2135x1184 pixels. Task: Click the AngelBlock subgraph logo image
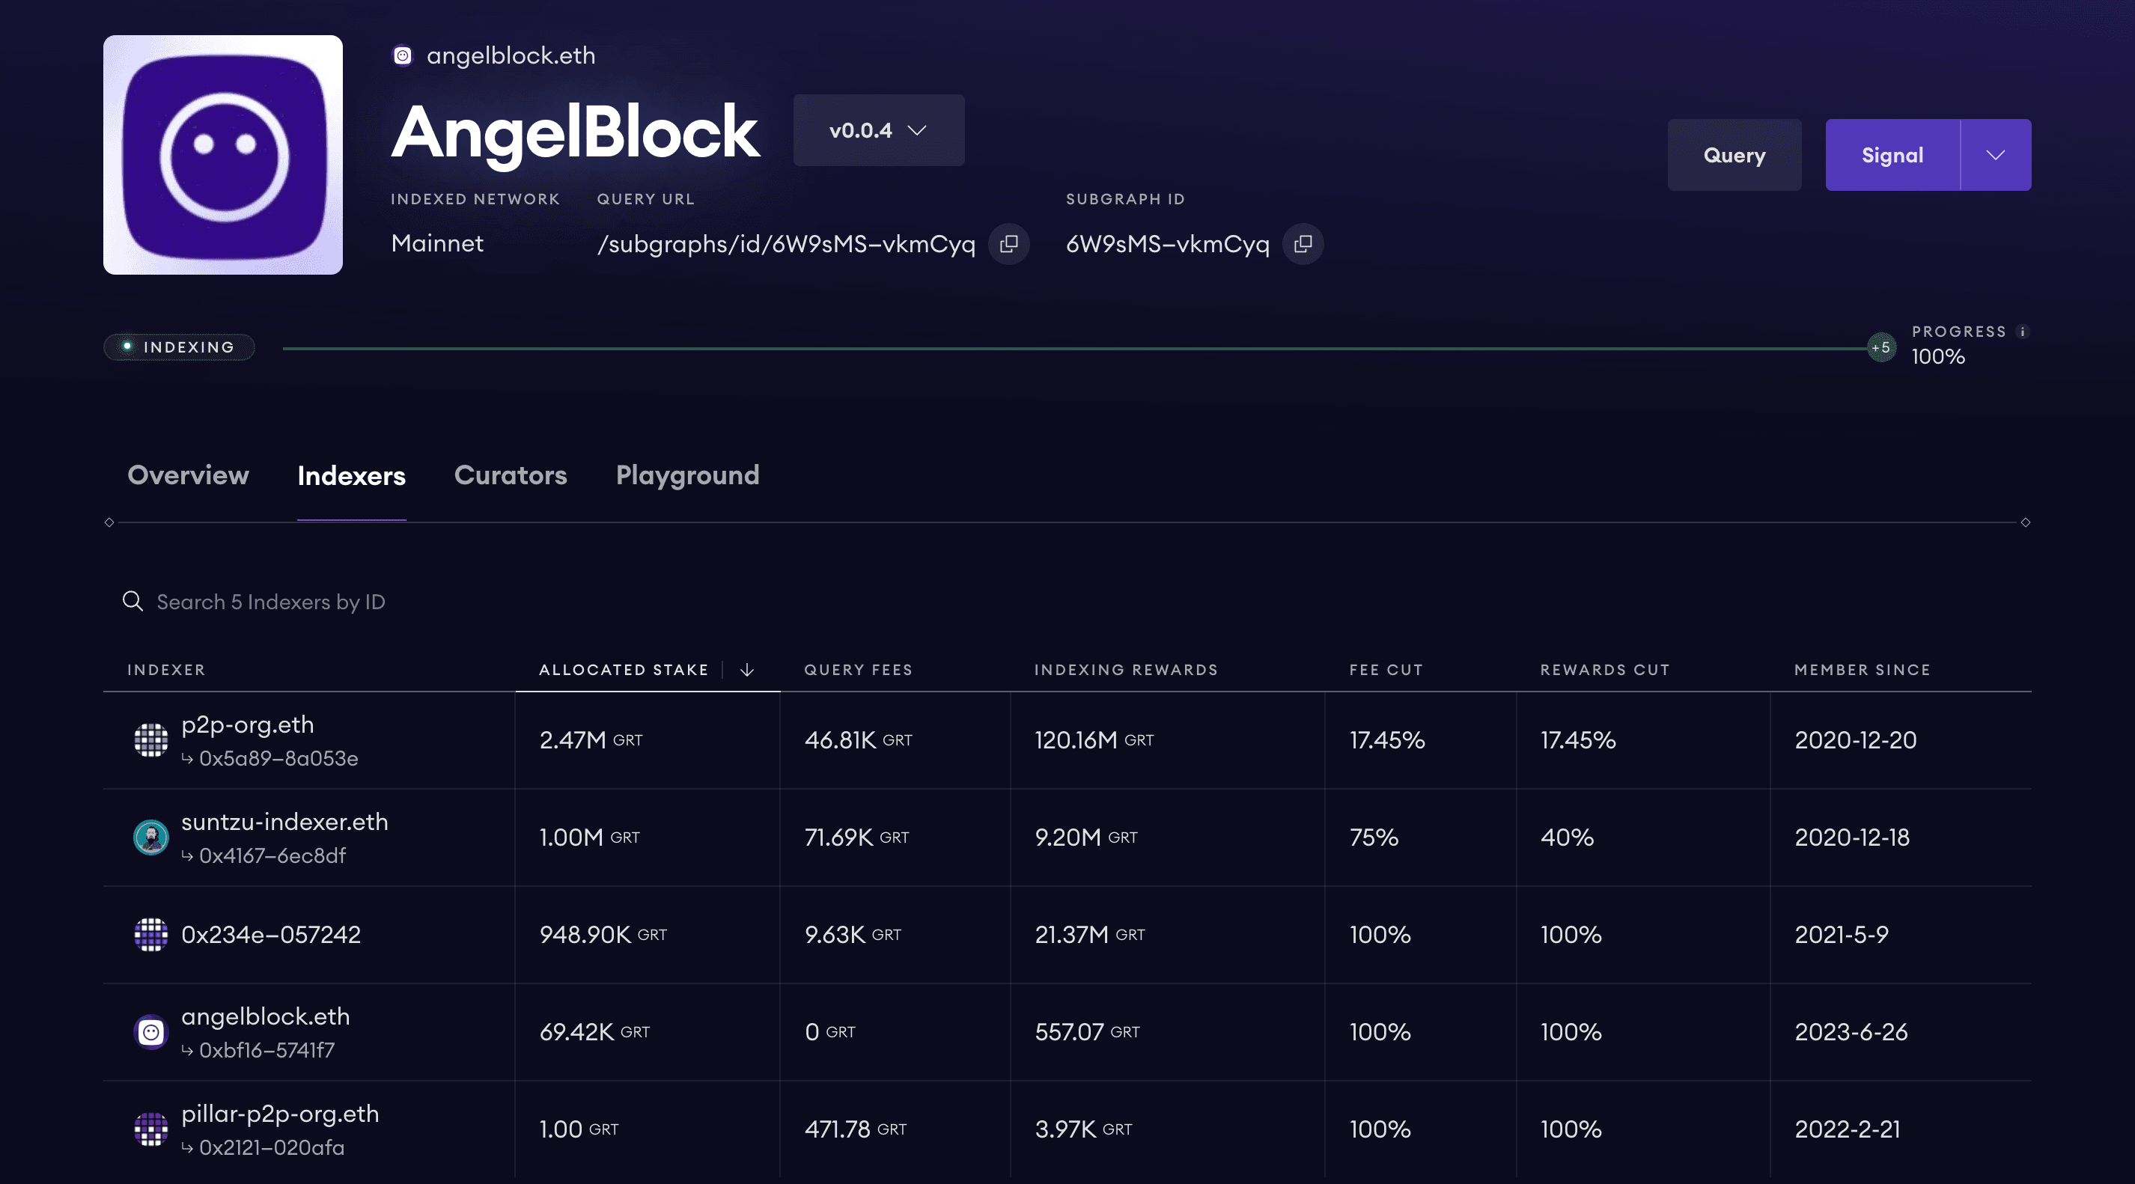coord(223,155)
